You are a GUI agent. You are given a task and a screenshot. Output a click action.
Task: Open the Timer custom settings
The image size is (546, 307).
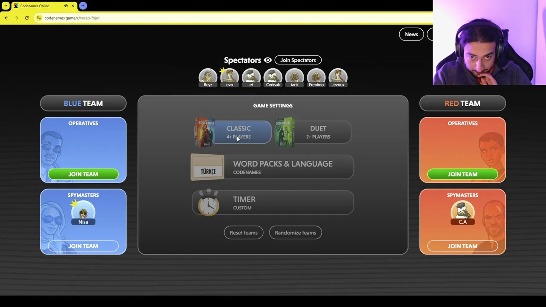[273, 203]
